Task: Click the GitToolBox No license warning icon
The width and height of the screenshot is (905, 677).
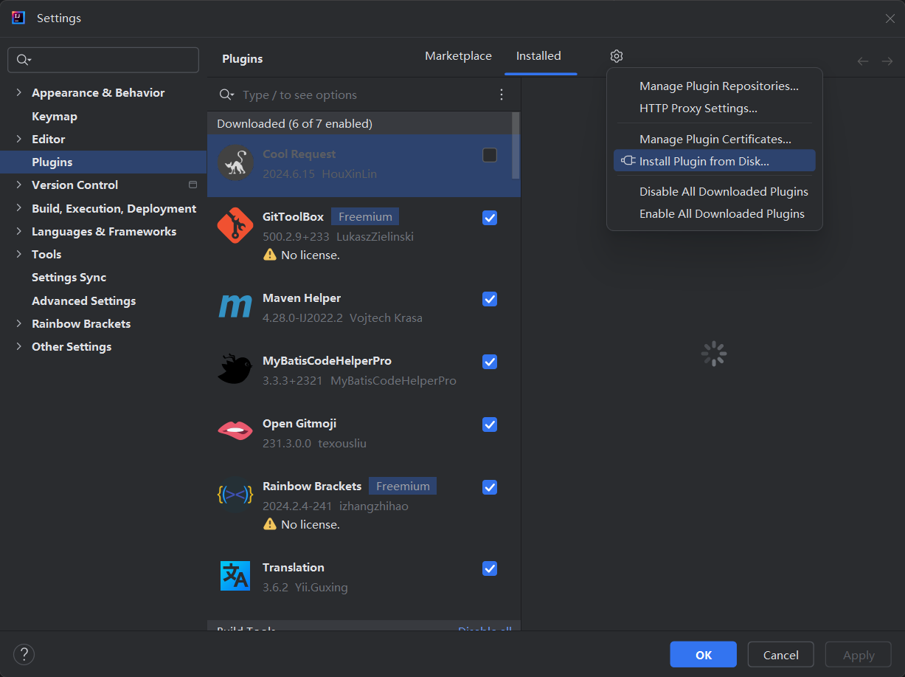Action: [x=270, y=255]
